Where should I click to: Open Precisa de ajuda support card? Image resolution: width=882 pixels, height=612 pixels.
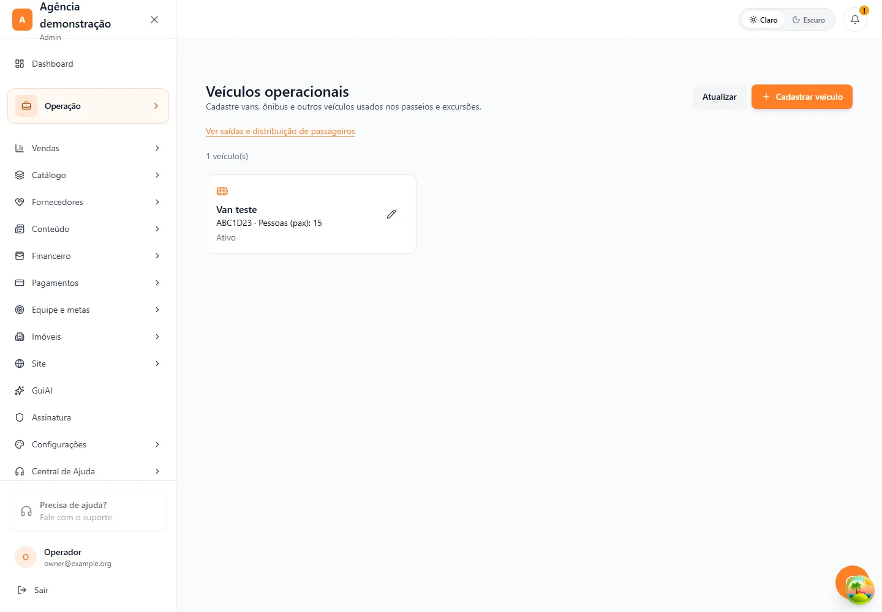[x=88, y=511]
